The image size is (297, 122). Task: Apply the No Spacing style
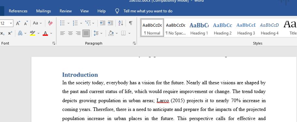(176, 28)
